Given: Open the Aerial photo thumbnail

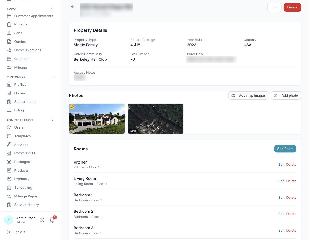Looking at the screenshot, I should point(156,119).
